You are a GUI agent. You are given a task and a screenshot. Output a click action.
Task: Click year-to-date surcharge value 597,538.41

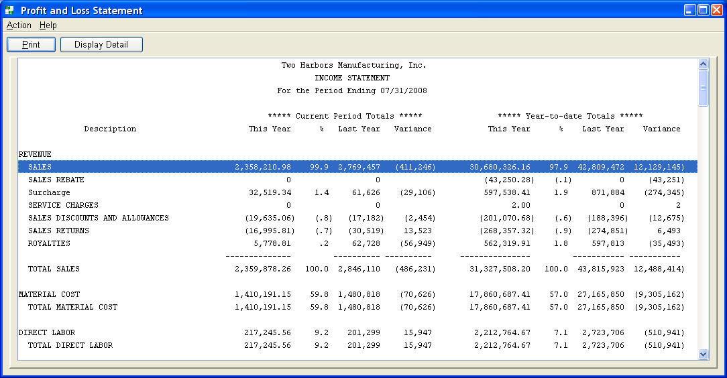point(507,193)
